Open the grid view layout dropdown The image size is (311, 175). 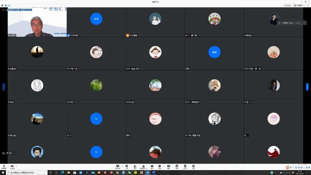point(299,5)
